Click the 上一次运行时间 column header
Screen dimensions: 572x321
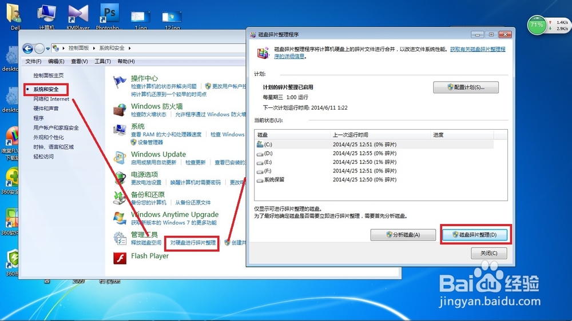click(380, 135)
